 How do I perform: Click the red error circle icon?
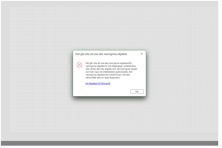[79, 65]
